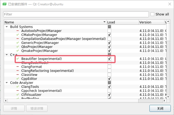
Task: Sort plugins by the Name column header
Action: (53, 22)
